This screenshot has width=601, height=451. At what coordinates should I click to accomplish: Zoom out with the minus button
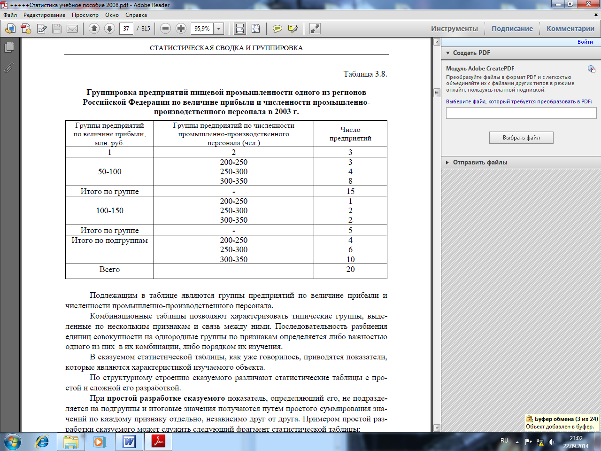[165, 29]
